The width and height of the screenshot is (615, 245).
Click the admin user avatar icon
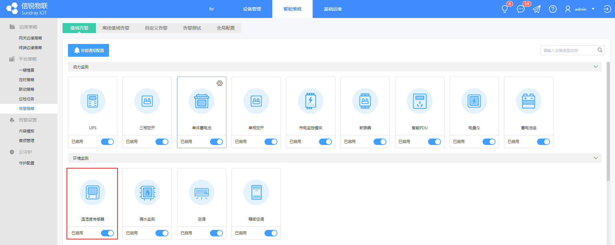point(568,9)
